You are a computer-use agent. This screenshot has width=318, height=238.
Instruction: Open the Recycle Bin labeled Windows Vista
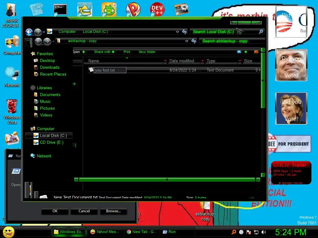[12, 112]
